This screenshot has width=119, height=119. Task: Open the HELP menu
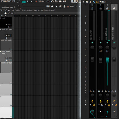(x=13, y=1)
